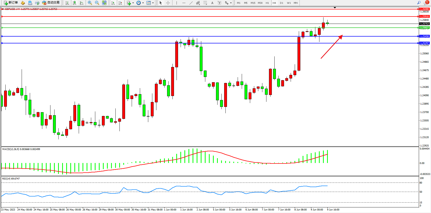431x213 pixels.
Task: Select the crosshair tool
Action: pos(168,3)
